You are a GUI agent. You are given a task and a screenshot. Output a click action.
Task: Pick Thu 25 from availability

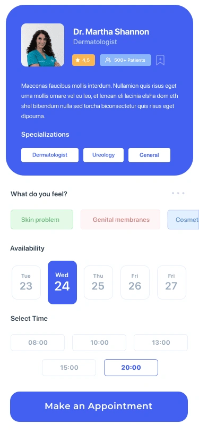[98, 283]
